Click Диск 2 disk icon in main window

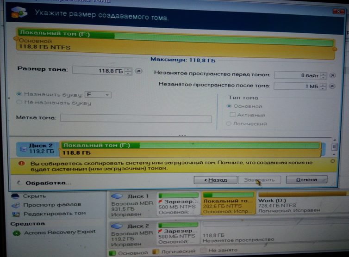(117, 226)
